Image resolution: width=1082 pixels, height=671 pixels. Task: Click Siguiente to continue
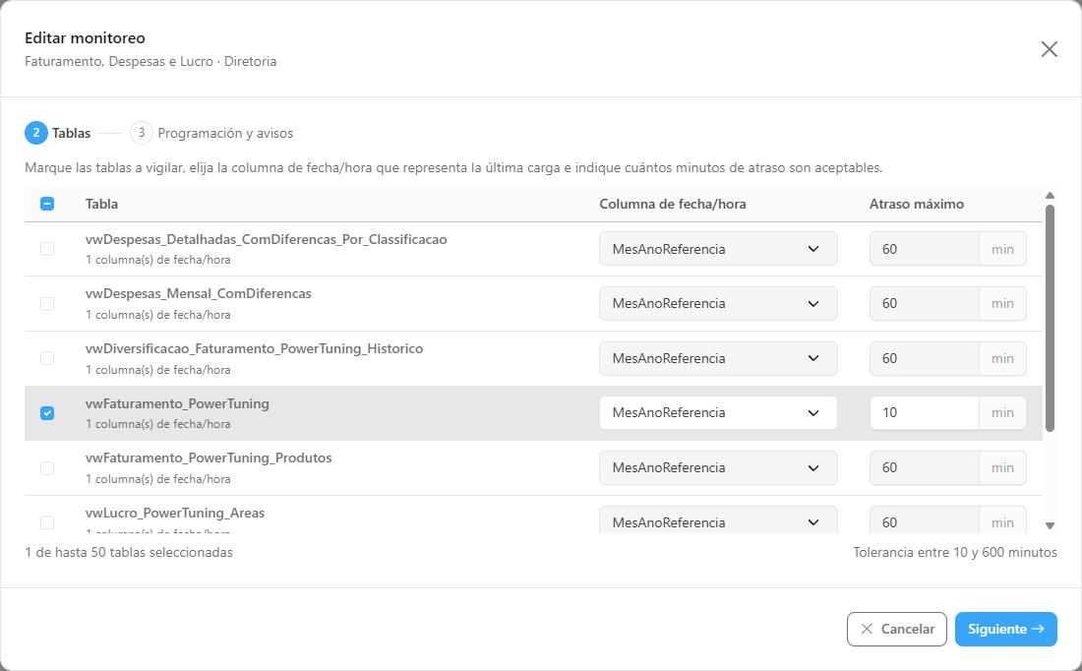pyautogui.click(x=1006, y=629)
